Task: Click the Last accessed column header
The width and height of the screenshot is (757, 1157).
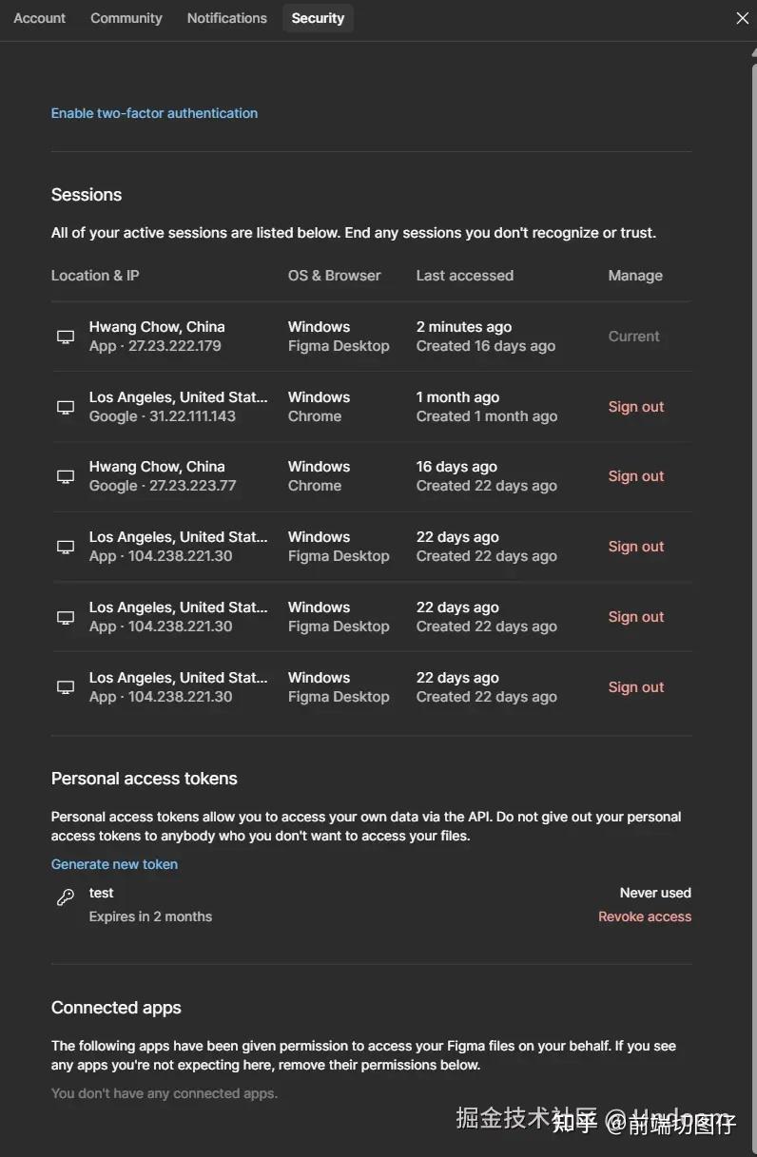Action: 465,276
